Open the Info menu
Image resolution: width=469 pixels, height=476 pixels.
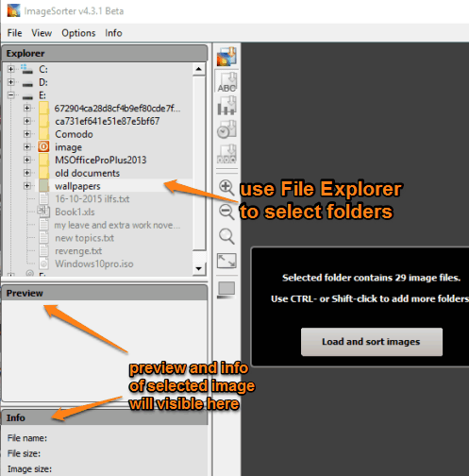pos(113,33)
